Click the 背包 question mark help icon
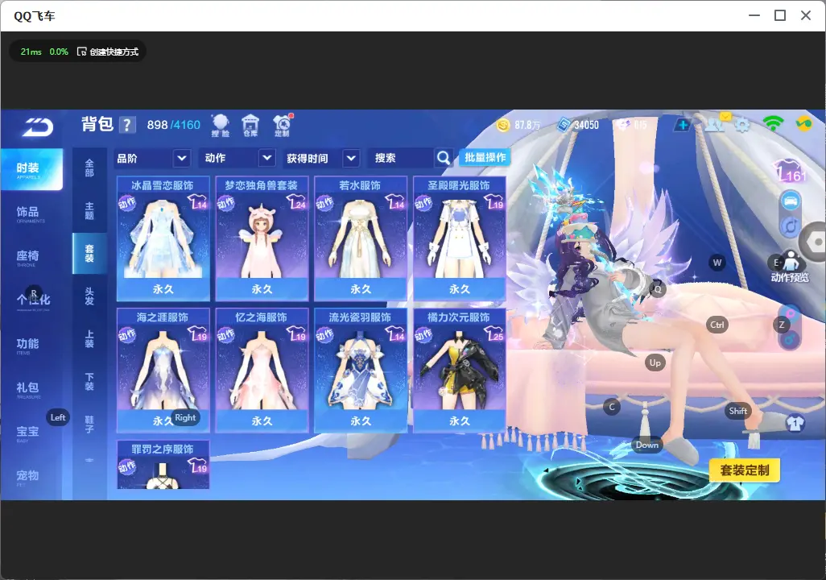The height and width of the screenshot is (580, 826). [126, 126]
